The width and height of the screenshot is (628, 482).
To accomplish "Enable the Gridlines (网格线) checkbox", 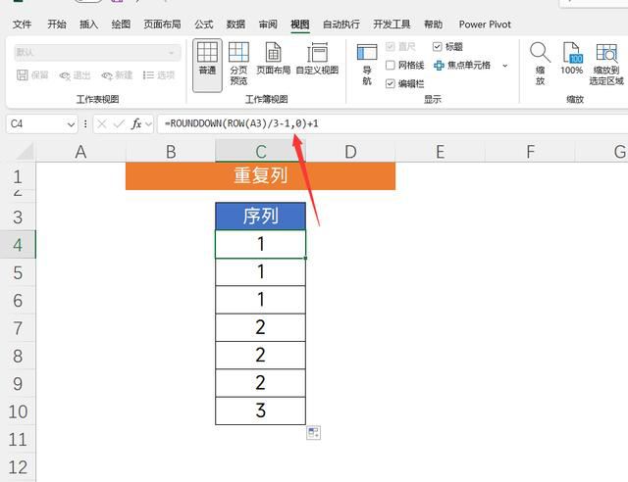I will coord(391,65).
